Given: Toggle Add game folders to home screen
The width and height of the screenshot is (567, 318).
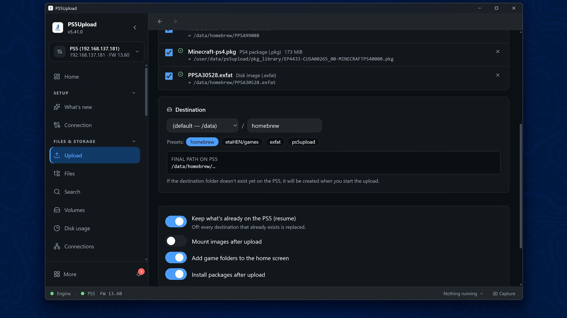Looking at the screenshot, I should 176,257.
